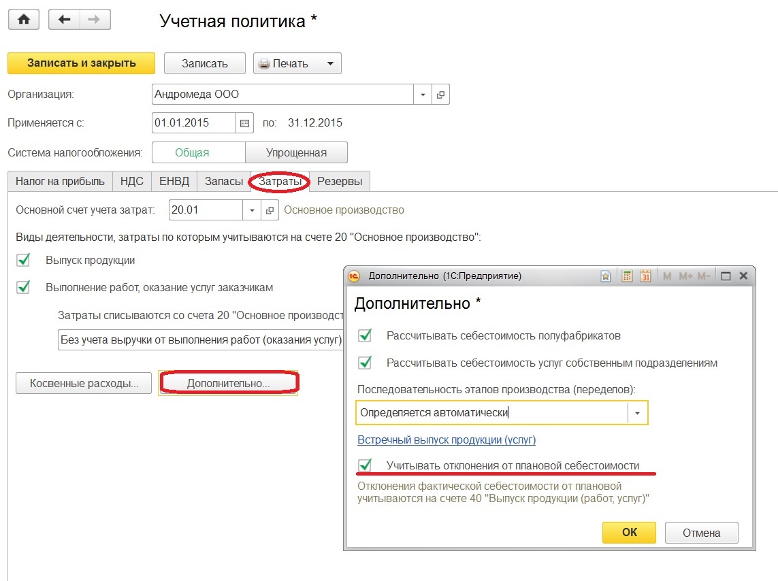Confirm dialog with OK button
The width and height of the screenshot is (778, 581).
click(629, 533)
